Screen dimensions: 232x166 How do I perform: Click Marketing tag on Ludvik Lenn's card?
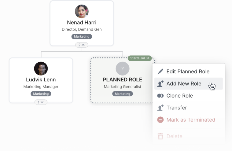[41, 94]
